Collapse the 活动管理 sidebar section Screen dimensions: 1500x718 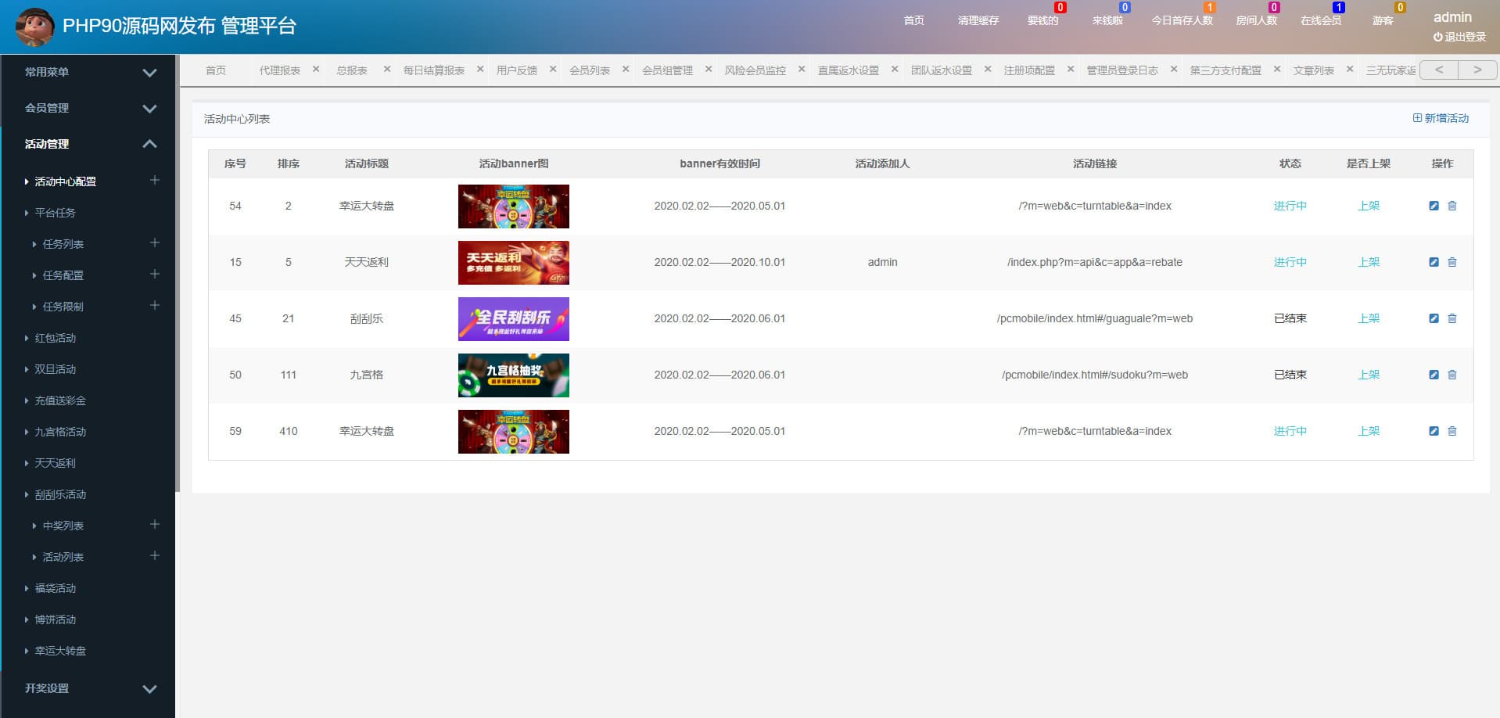[149, 144]
